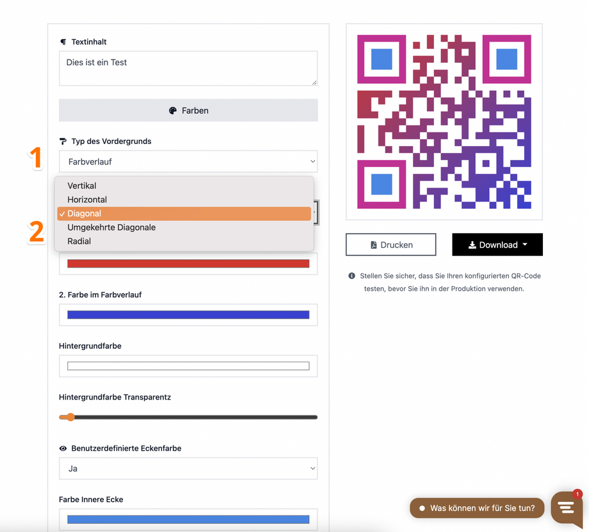Open the Typ des Vordergrunds dropdown
This screenshot has width=589, height=532.
tap(188, 162)
